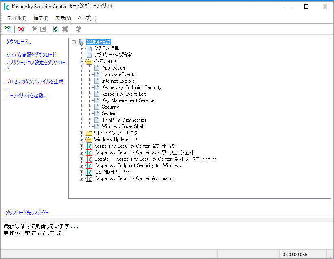This screenshot has width=334, height=259.
Task: Expand the リモートインストールログ node
Action: [81, 133]
